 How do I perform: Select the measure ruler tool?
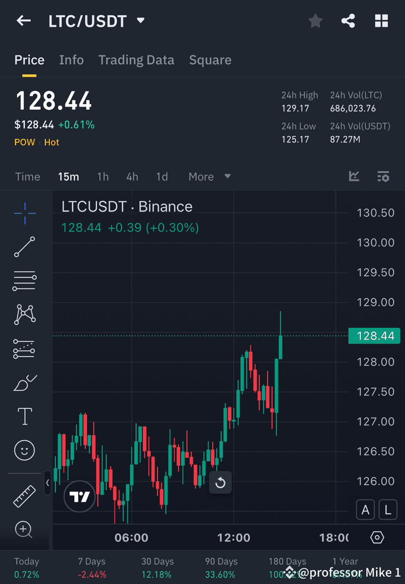tap(24, 495)
